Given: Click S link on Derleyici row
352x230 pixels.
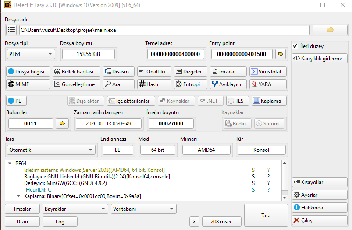Looking at the screenshot, I should [253, 183].
